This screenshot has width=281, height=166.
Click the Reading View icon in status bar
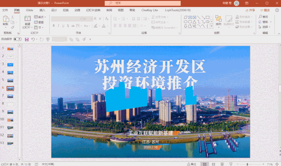[222, 164]
